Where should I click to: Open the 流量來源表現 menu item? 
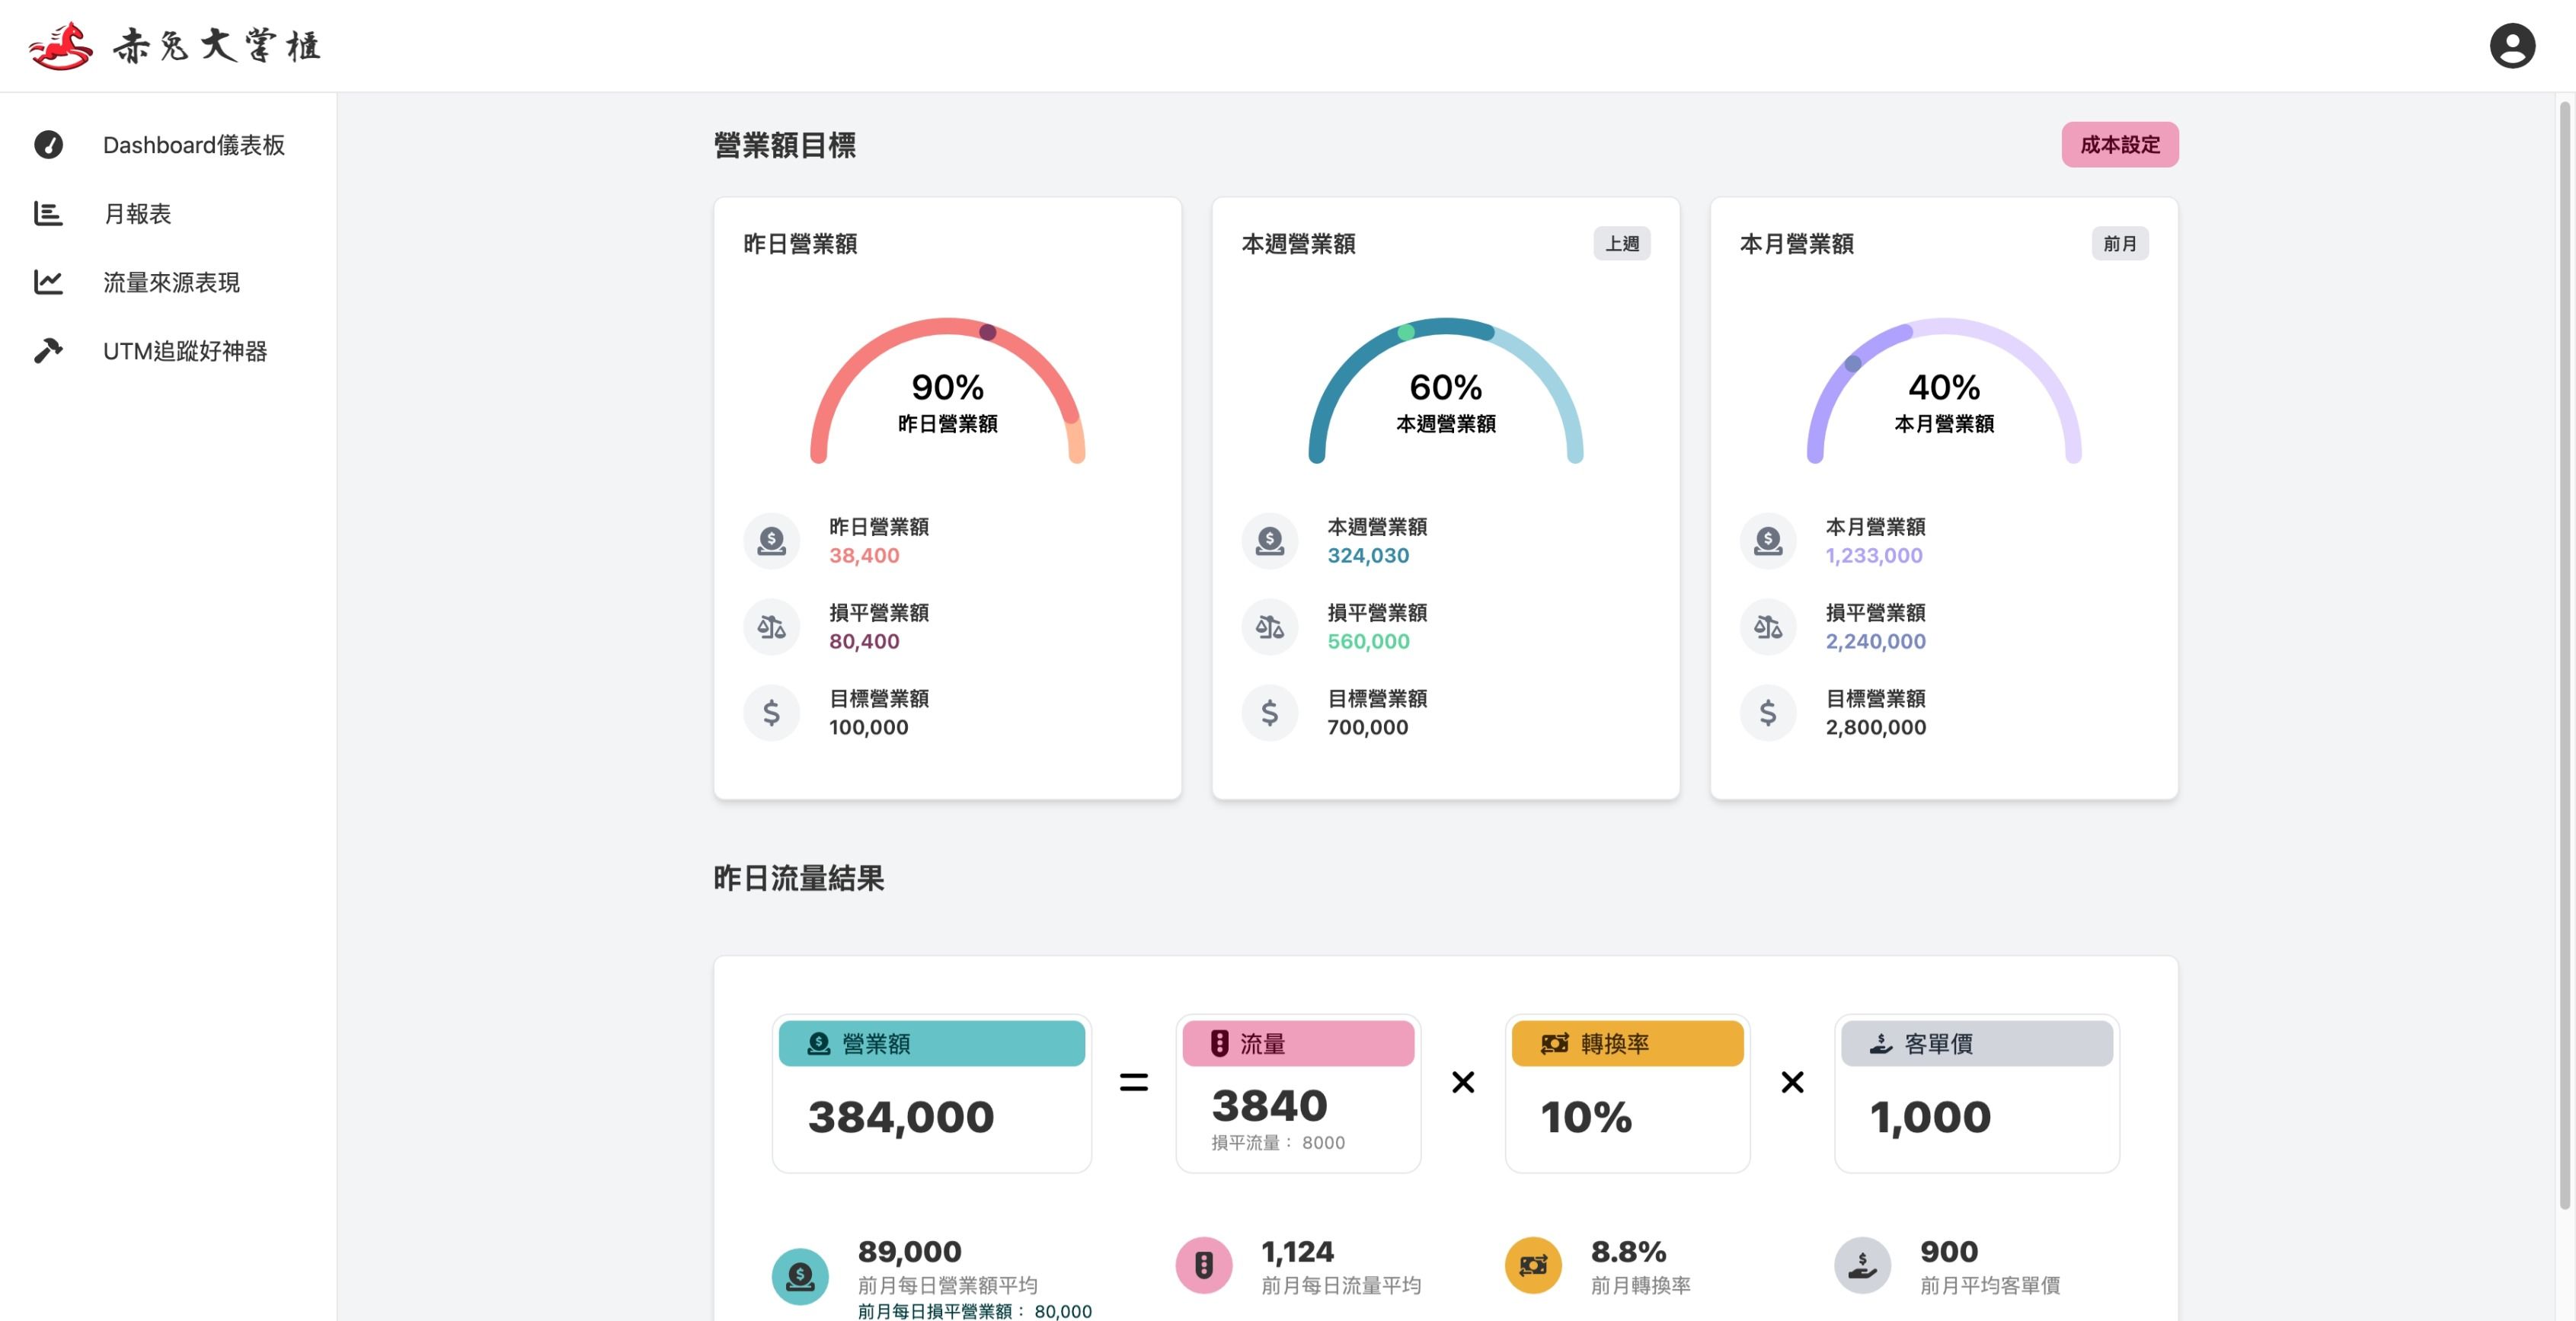(x=168, y=282)
